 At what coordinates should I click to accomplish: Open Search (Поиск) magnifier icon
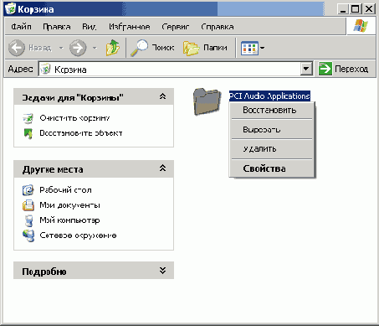[x=139, y=48]
